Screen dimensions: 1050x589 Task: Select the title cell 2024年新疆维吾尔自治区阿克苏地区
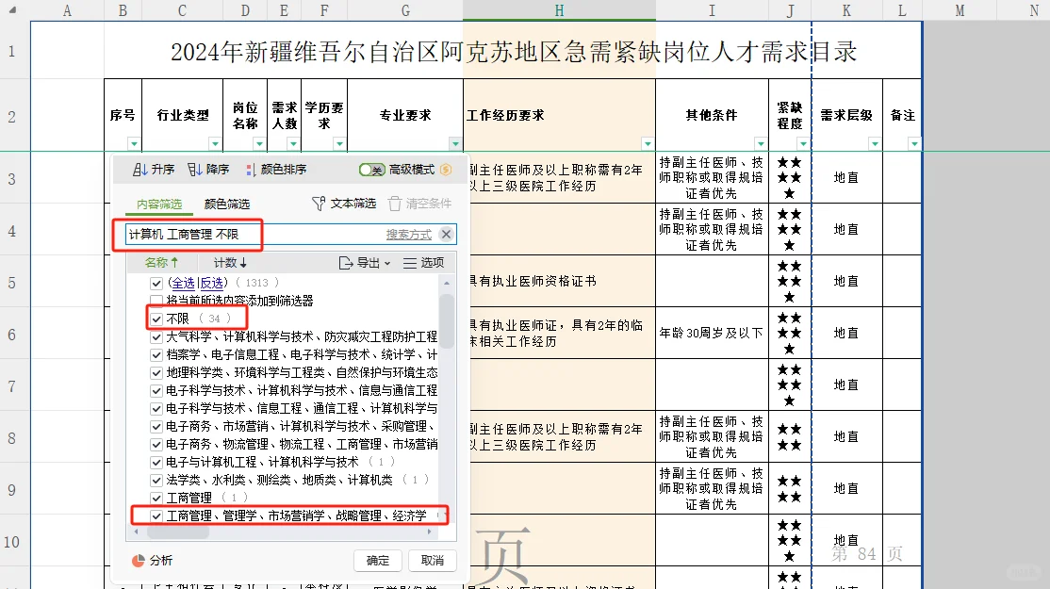click(513, 51)
